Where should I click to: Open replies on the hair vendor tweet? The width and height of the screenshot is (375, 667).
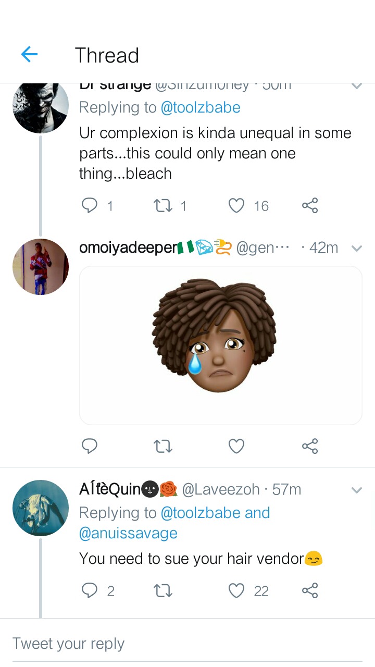90,590
